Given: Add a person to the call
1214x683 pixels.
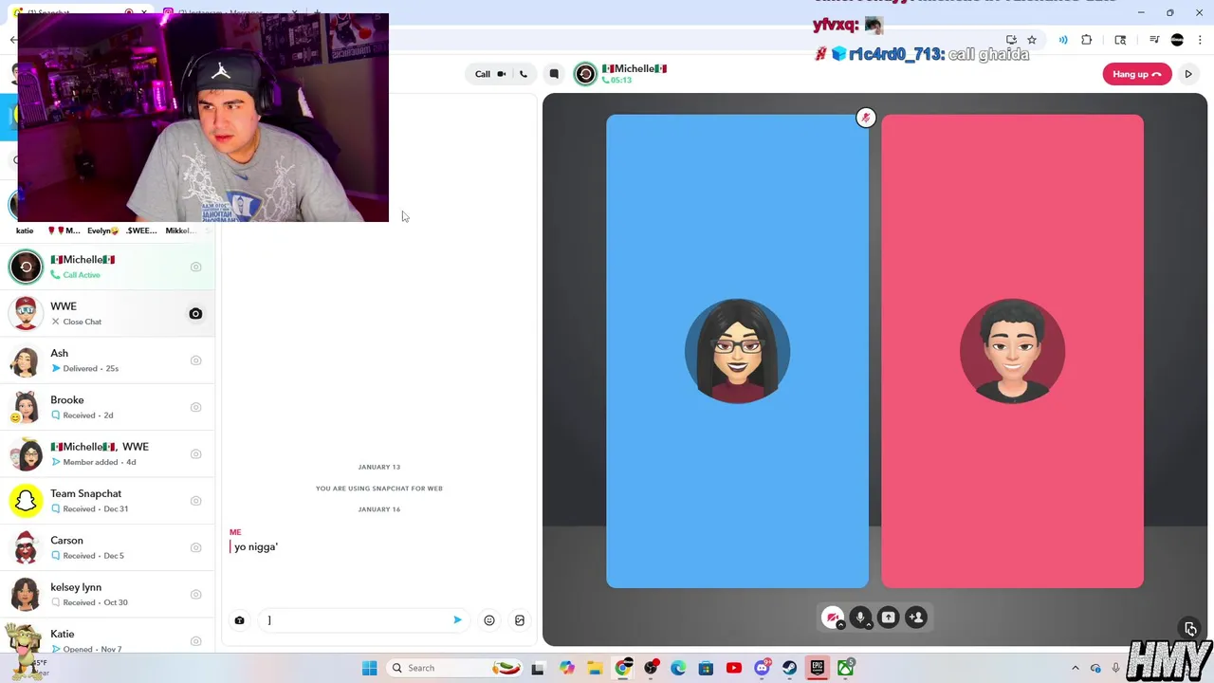Looking at the screenshot, I should pyautogui.click(x=916, y=618).
